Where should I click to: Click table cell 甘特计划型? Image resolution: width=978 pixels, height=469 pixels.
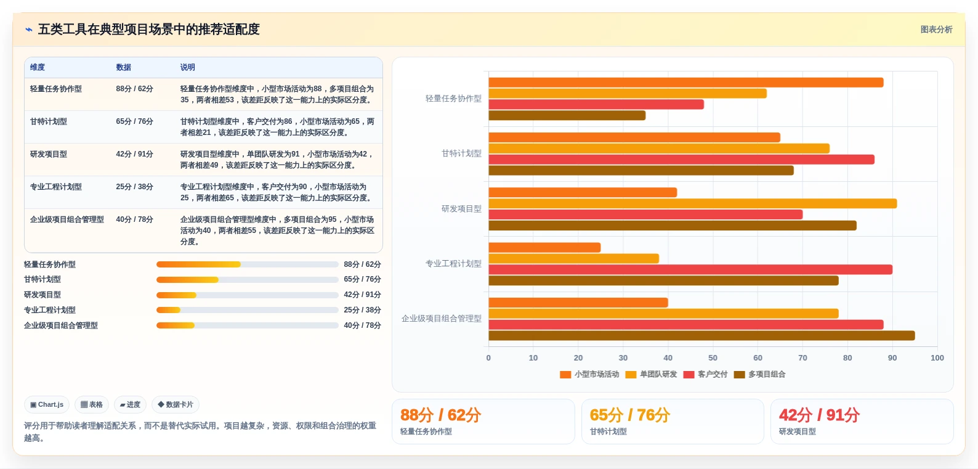coord(49,121)
